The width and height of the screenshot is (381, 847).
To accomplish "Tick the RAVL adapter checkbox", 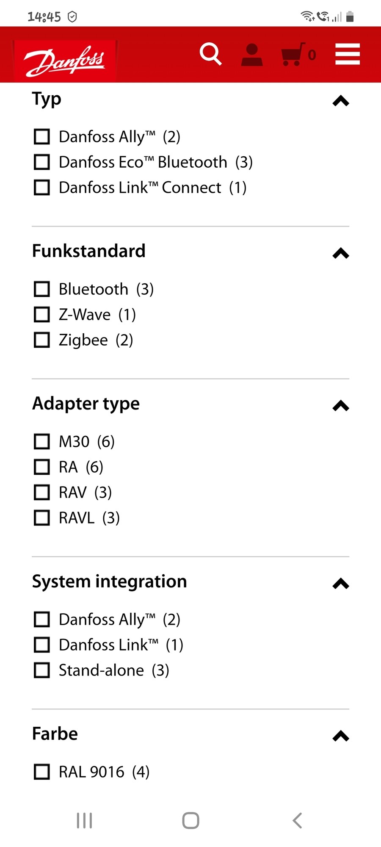I will coord(42,518).
